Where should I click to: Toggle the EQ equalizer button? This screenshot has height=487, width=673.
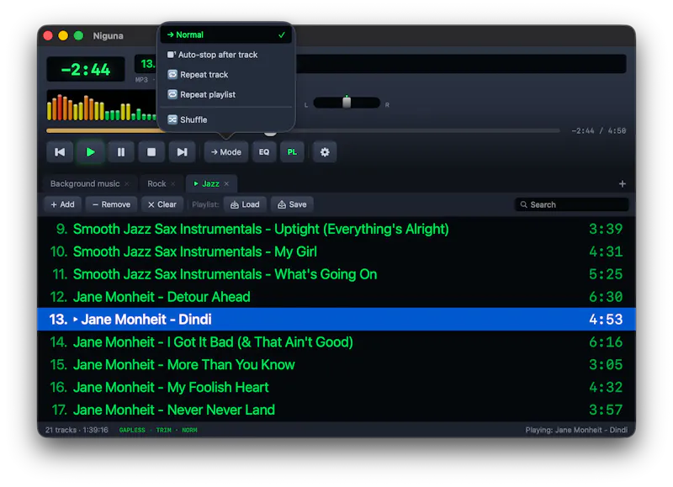click(264, 152)
